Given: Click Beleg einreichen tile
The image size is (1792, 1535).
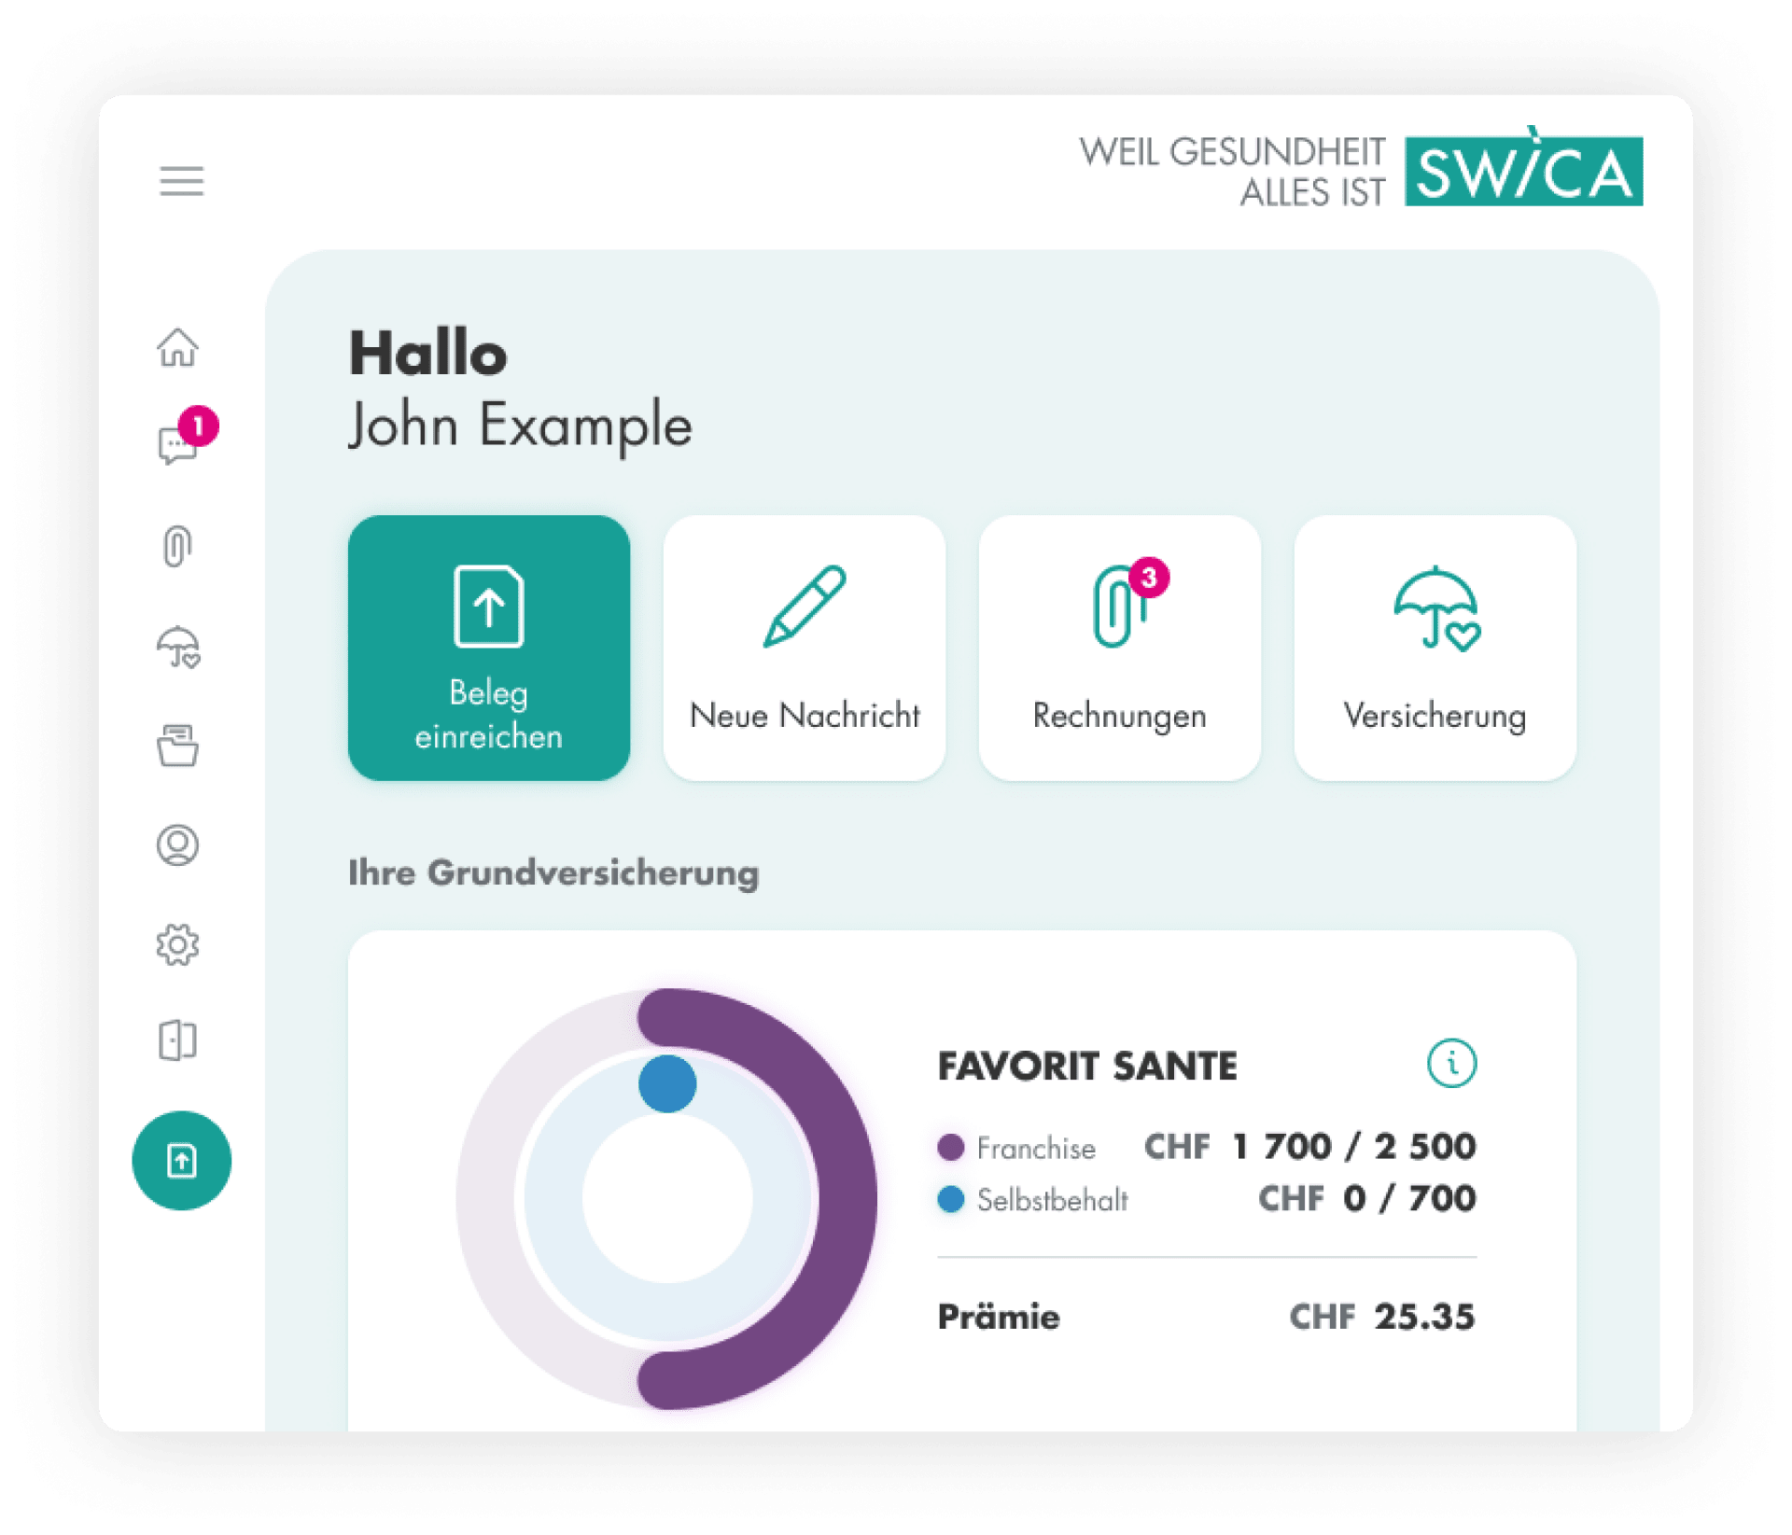Looking at the screenshot, I should click(x=488, y=648).
